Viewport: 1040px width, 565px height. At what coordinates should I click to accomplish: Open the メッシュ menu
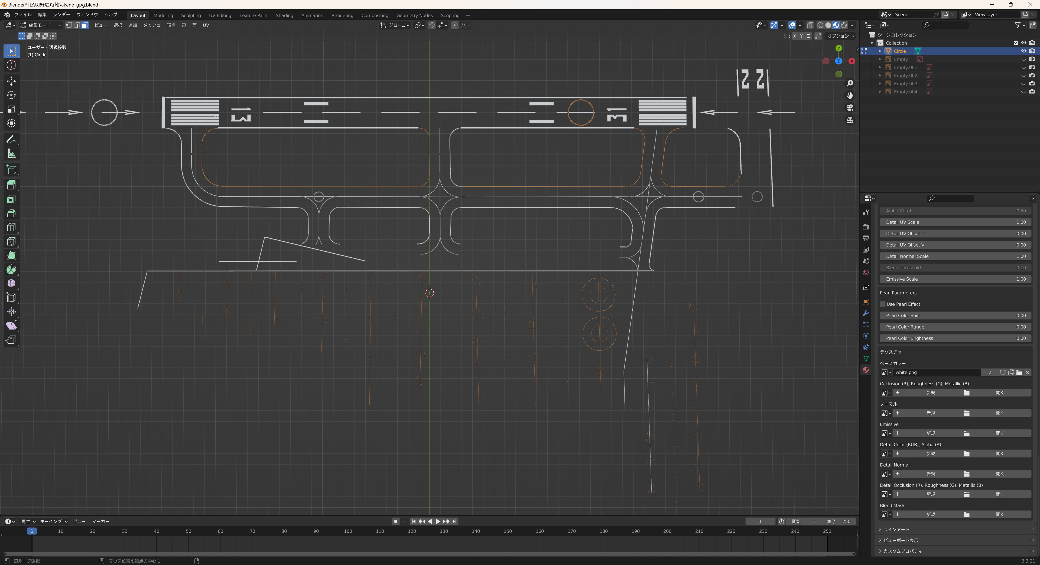click(152, 25)
